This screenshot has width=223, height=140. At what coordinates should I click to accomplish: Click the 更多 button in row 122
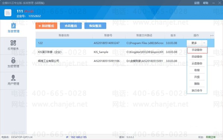point(194,43)
